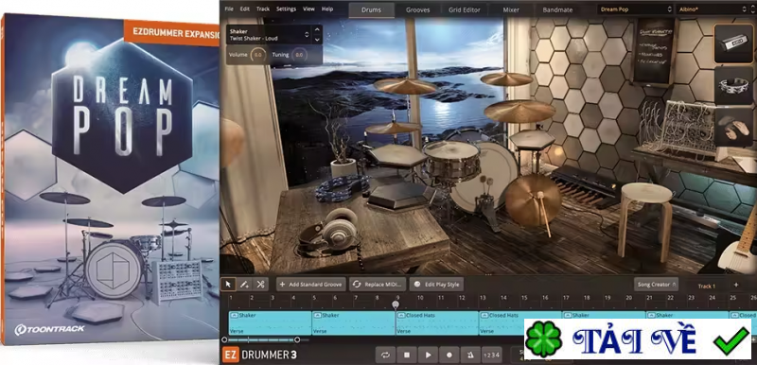Click the playhead marker at bar 9
Screen dimensions: 757x365
tap(396, 304)
